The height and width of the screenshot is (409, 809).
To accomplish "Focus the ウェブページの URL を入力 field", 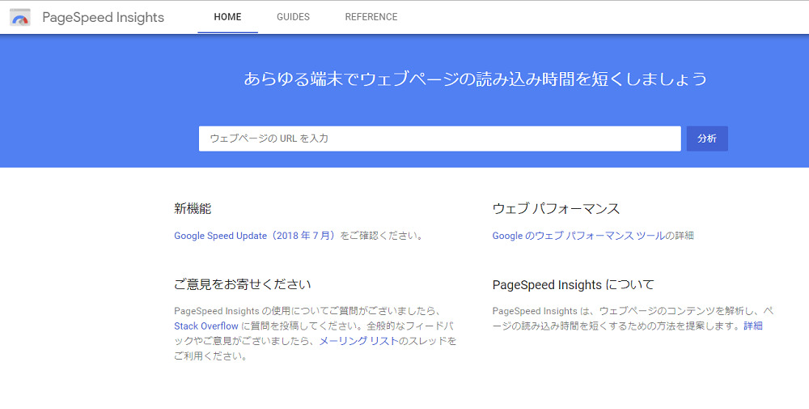I will tap(439, 138).
